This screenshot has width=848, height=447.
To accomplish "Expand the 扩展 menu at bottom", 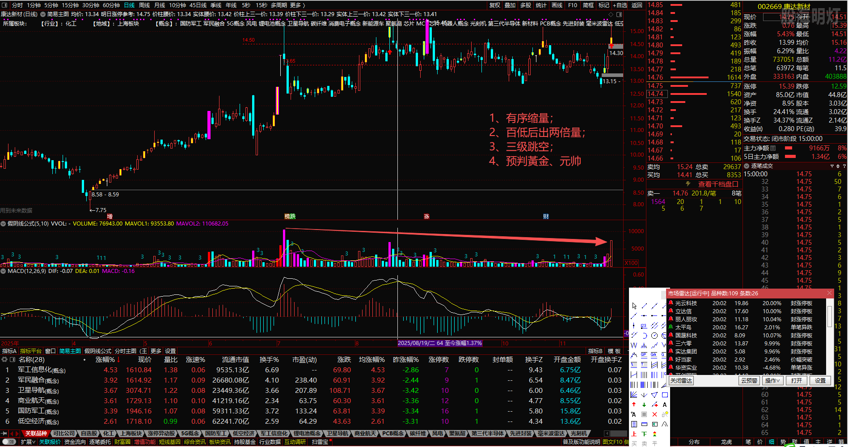I will (28, 442).
